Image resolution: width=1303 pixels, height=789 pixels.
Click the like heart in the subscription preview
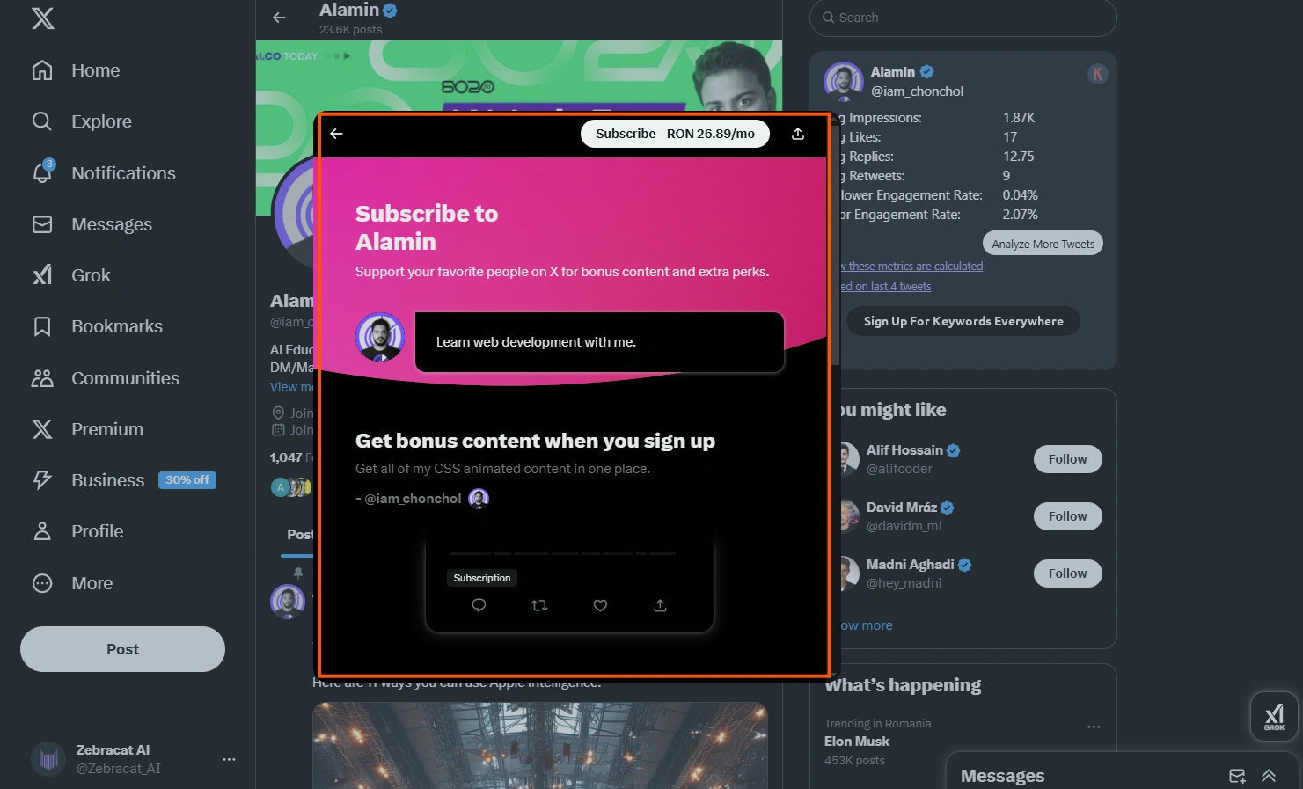coord(600,605)
